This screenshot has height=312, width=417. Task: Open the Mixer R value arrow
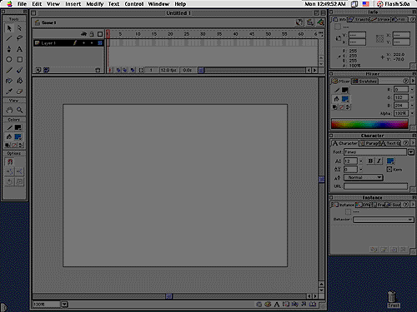pos(412,89)
